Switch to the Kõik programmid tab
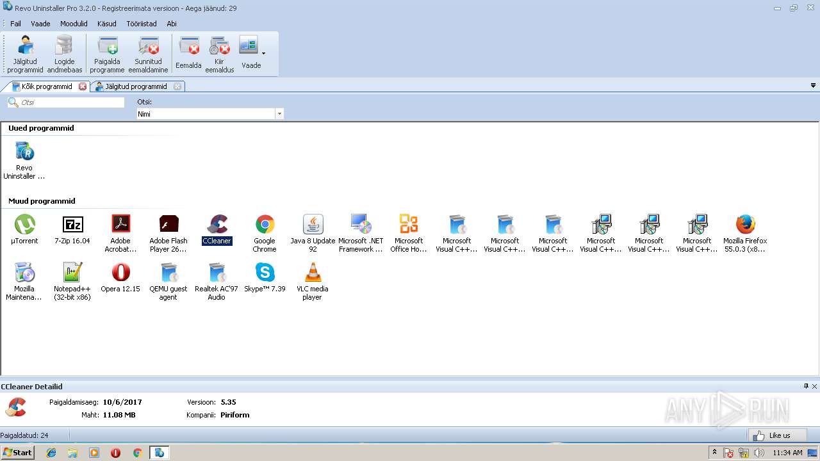This screenshot has width=820, height=461. pos(46,86)
